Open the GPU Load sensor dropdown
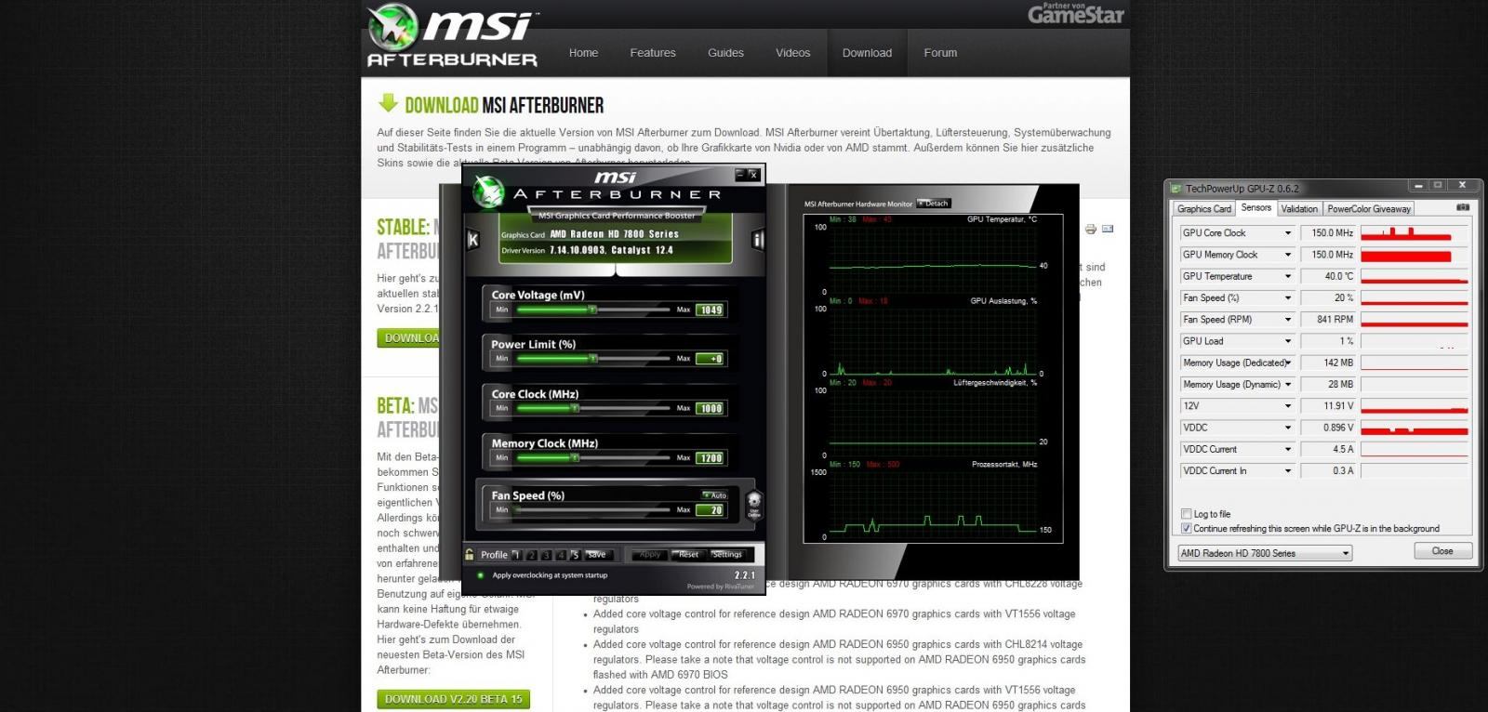This screenshot has height=712, width=1488. click(x=1288, y=341)
